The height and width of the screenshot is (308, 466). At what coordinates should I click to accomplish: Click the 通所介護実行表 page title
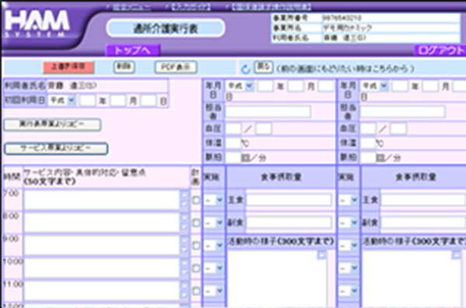pos(165,29)
